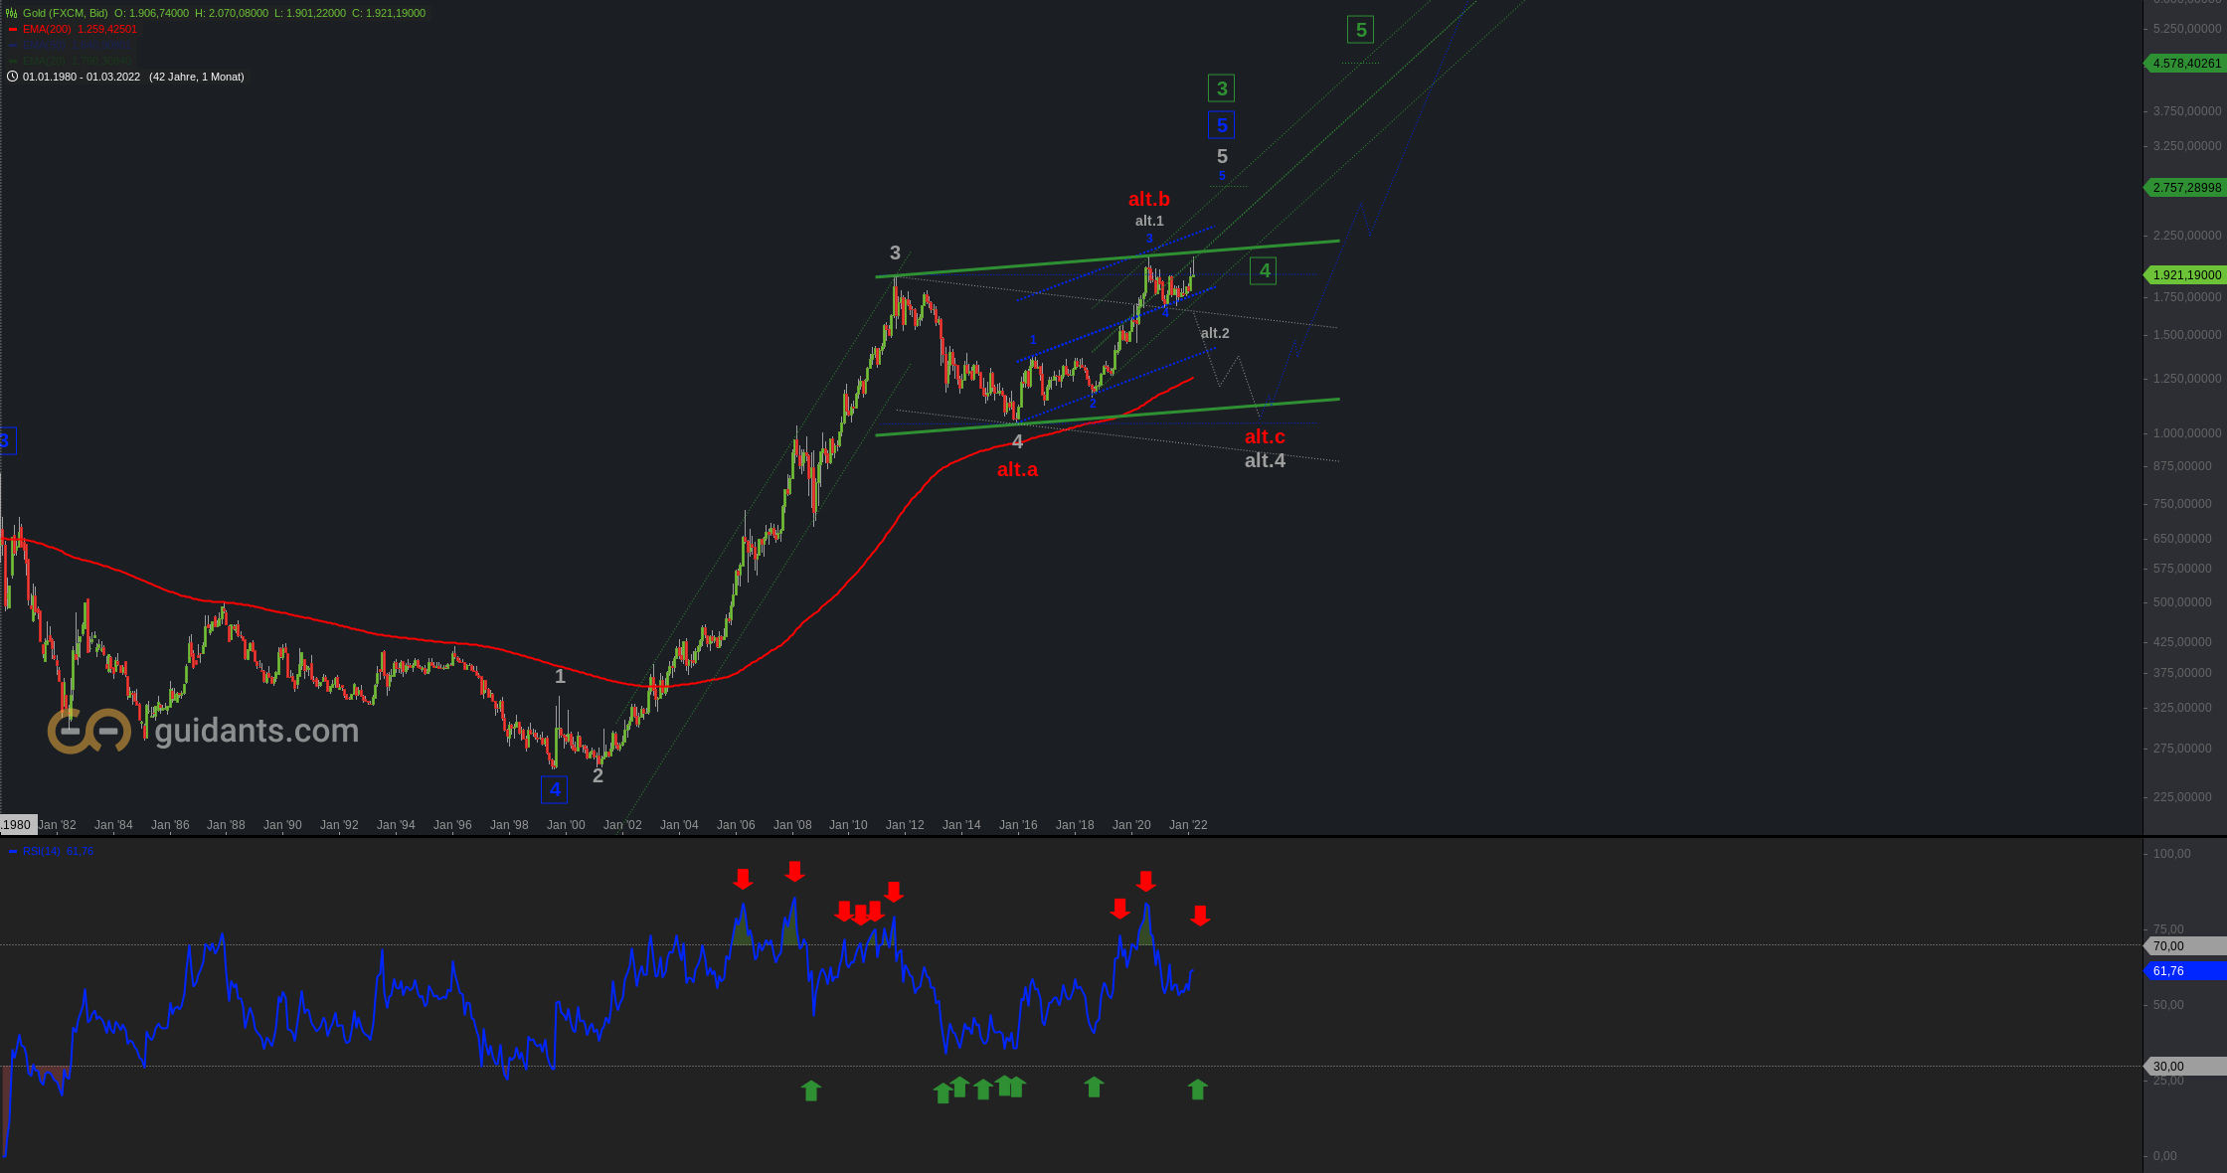This screenshot has height=1173, width=2227.
Task: Click the green 2.757,28998 price marker
Action: pyautogui.click(x=2185, y=188)
